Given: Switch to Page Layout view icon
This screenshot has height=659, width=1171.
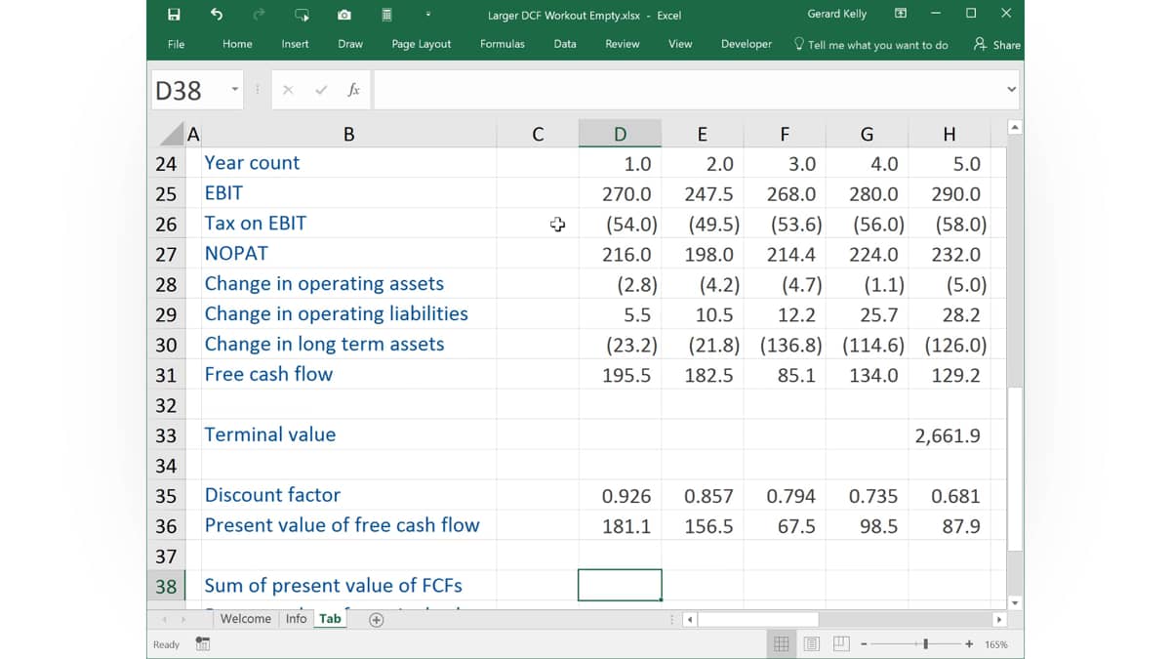Looking at the screenshot, I should pos(812,643).
